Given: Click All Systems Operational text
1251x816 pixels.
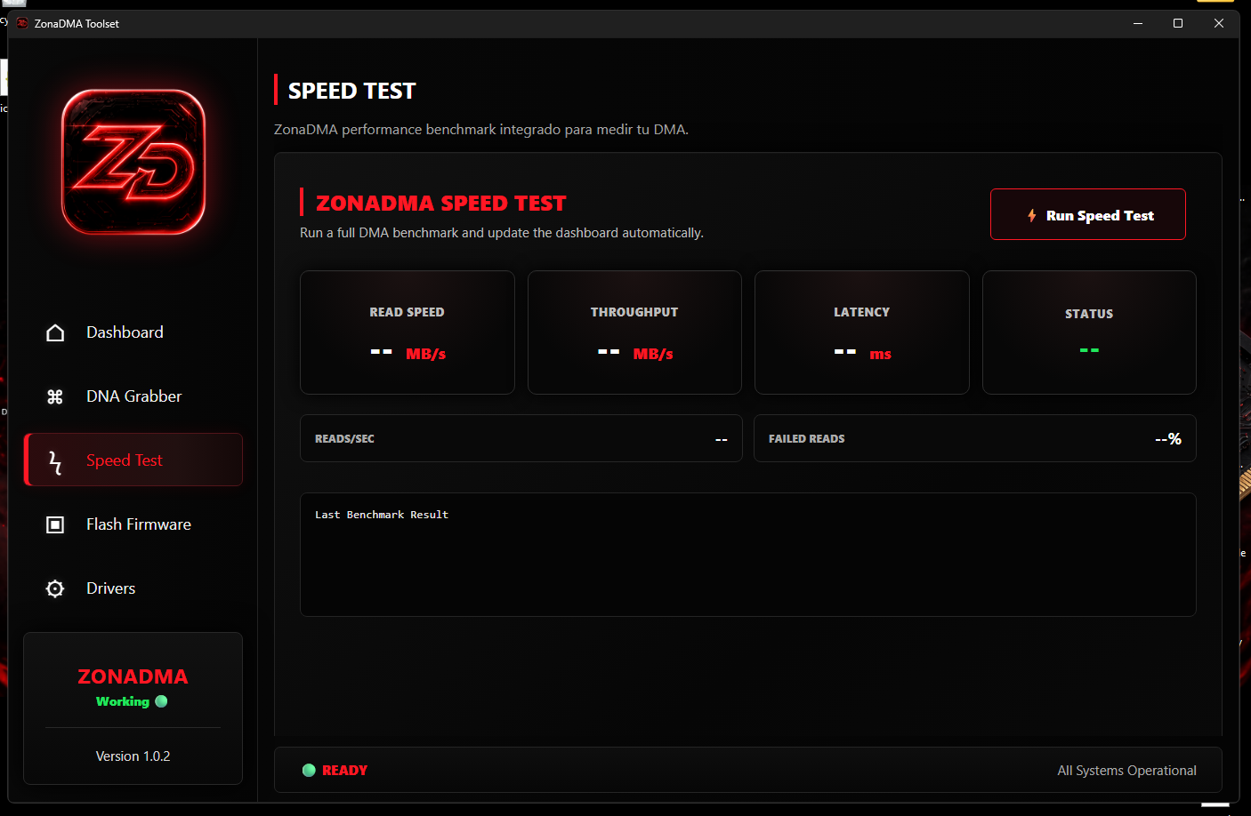Looking at the screenshot, I should tap(1126, 771).
